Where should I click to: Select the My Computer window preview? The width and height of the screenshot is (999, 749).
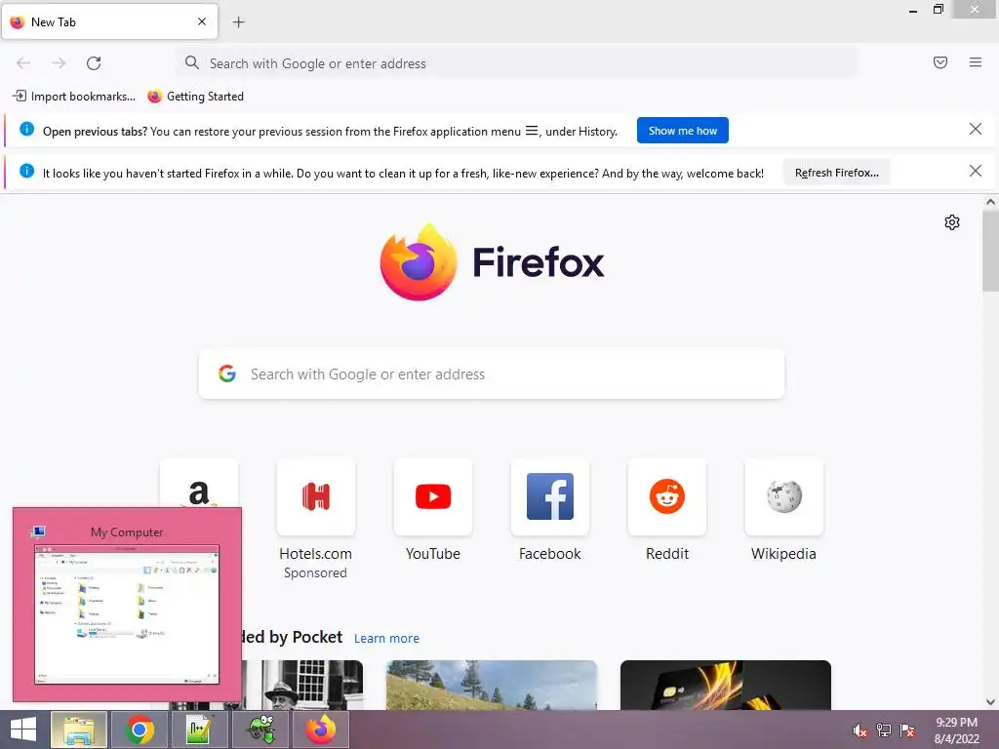[x=127, y=605]
